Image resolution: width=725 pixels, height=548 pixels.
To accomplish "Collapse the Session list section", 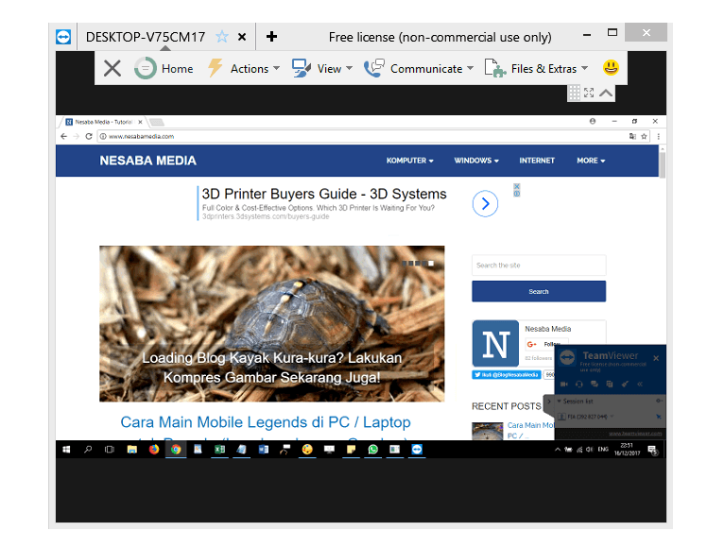I will pos(559,401).
